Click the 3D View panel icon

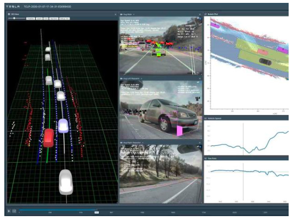[9, 14]
